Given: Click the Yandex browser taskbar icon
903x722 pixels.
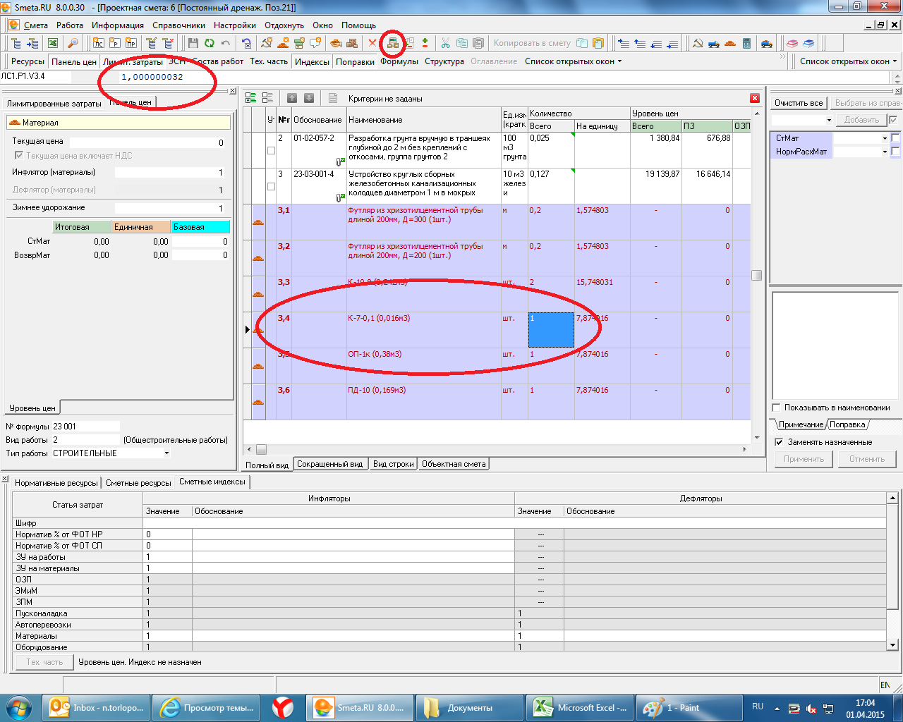Looking at the screenshot, I should [x=283, y=707].
